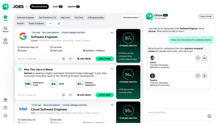Click the not-interested icon on Verizon job
The height and width of the screenshot is (125, 216).
tap(63, 95)
